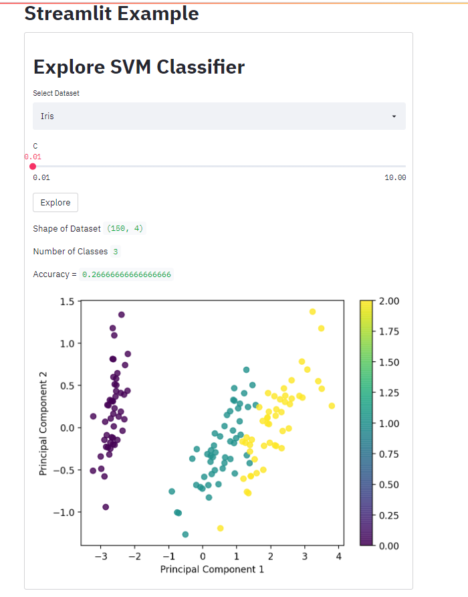This screenshot has height=597, width=468.
Task: Click the colorbar next to the scatter plot
Action: click(x=364, y=422)
